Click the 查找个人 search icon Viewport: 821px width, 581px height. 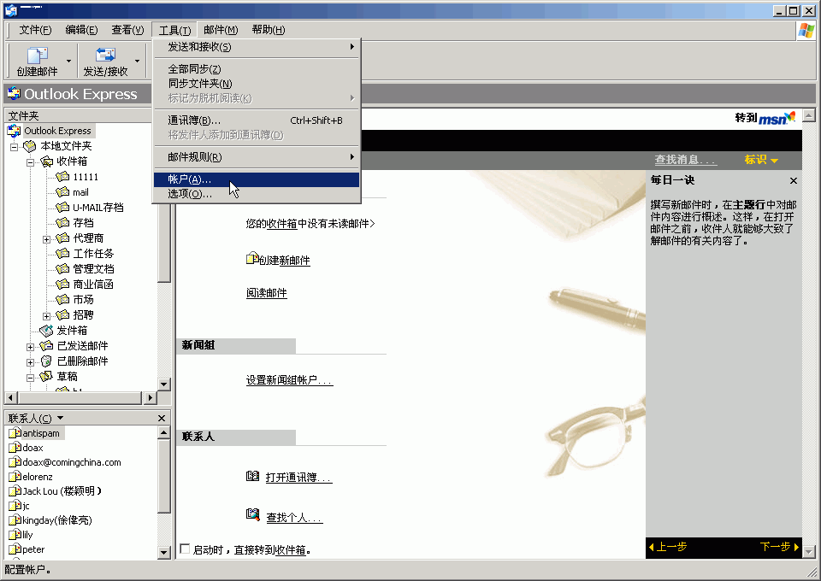pyautogui.click(x=253, y=514)
